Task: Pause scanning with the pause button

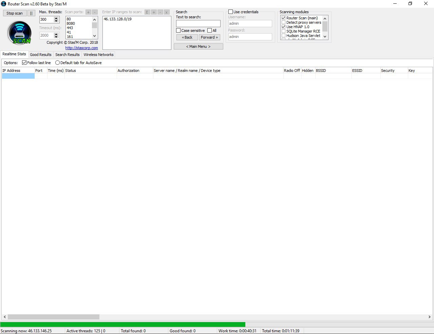Action: 31,13
